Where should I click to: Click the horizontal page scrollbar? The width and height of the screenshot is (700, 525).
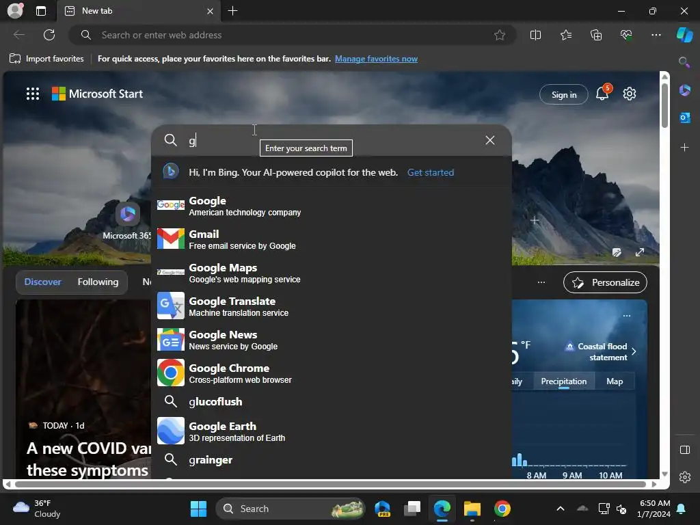pyautogui.click(x=330, y=484)
